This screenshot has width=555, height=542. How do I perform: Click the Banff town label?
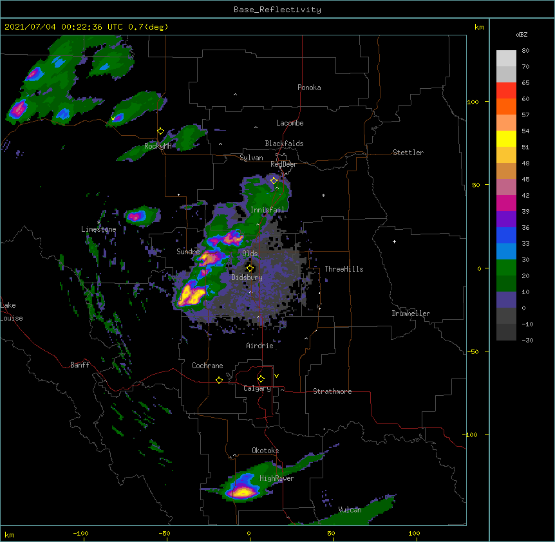(x=80, y=365)
